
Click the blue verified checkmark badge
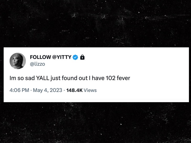point(75,57)
